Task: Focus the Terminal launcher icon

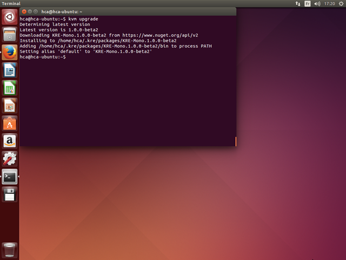Action: [x=10, y=177]
